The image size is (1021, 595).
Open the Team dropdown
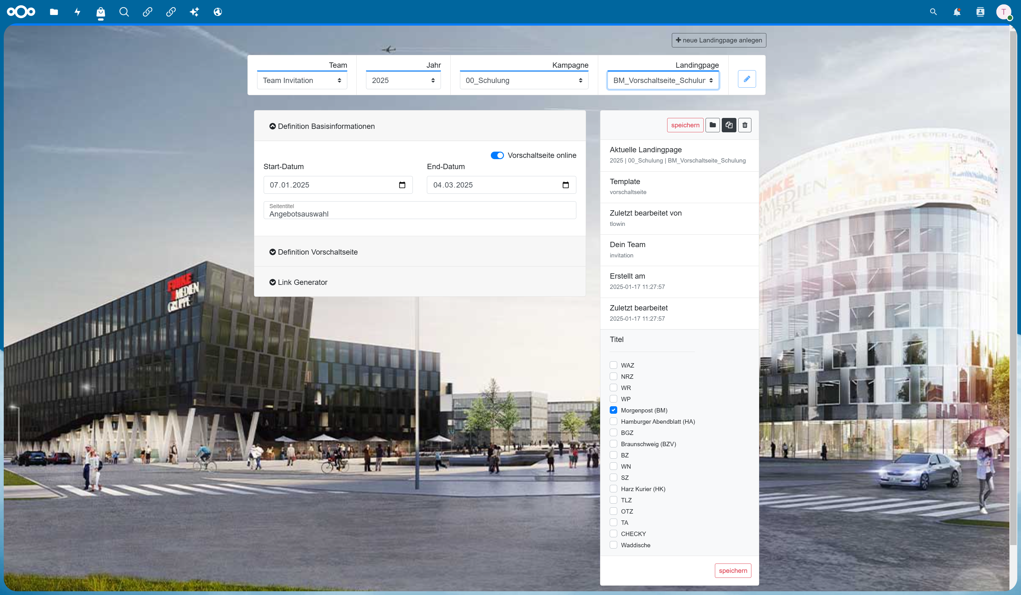[x=302, y=80]
